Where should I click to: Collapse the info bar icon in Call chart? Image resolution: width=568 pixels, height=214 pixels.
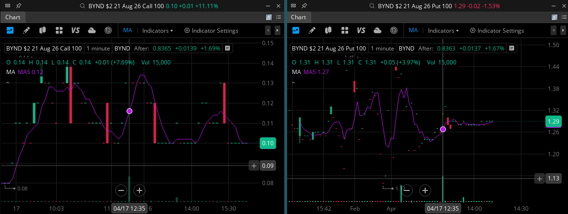227,48
